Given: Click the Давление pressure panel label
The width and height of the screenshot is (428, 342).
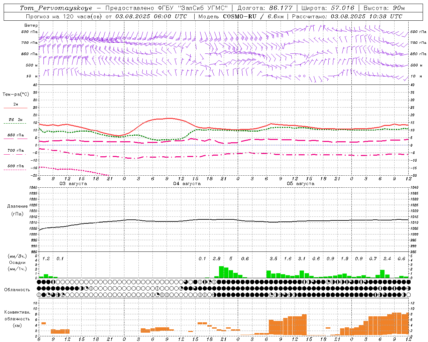Looking at the screenshot, I should coord(17,206).
